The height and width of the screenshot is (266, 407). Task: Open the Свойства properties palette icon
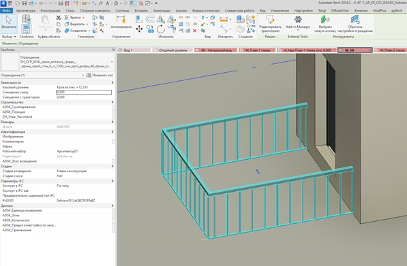[26, 29]
